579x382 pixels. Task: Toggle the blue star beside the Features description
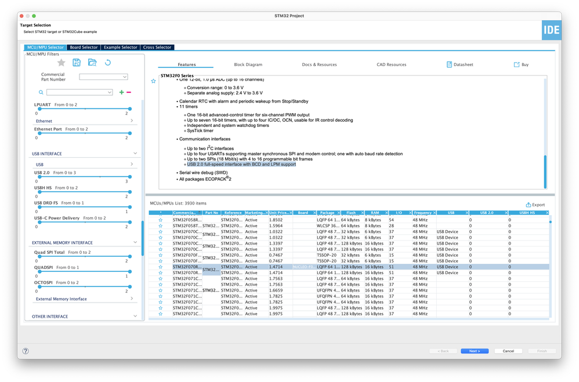153,81
